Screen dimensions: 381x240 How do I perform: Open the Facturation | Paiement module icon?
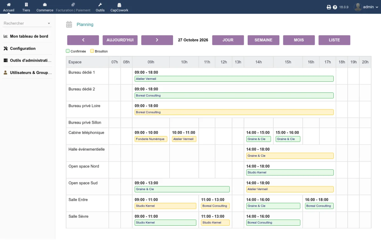click(73, 5)
